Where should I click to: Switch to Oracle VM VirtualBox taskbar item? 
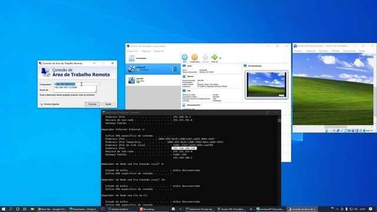[x=232, y=209]
